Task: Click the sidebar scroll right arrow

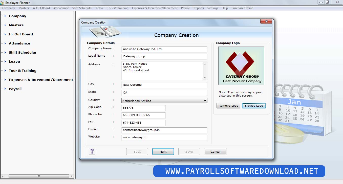Action: [72, 176]
